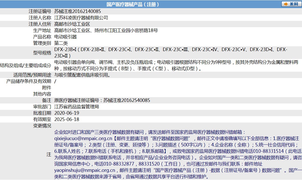
Task: Click the 产品名称 label
Action: pyautogui.click(x=42, y=37)
